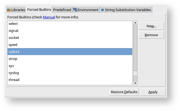Click the New... button
This screenshot has height=111, width=180.
click(151, 26)
